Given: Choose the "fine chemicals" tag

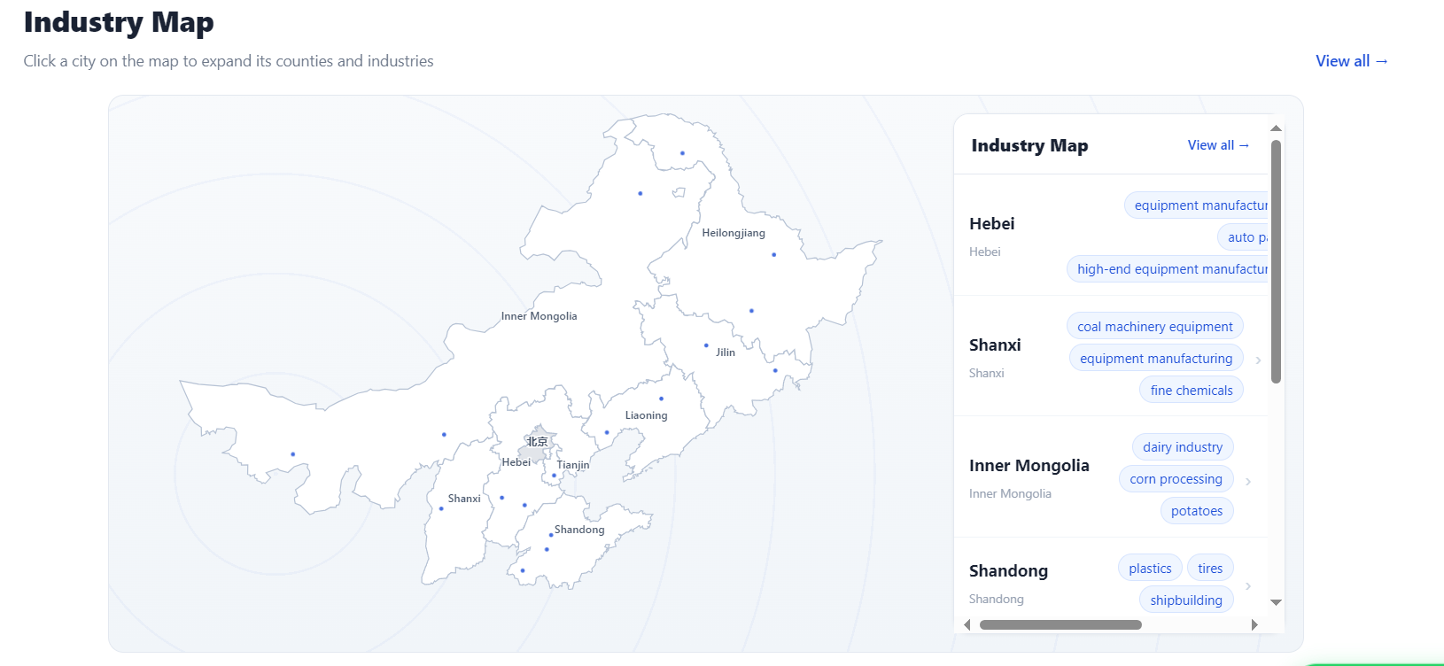Looking at the screenshot, I should pos(1192,391).
